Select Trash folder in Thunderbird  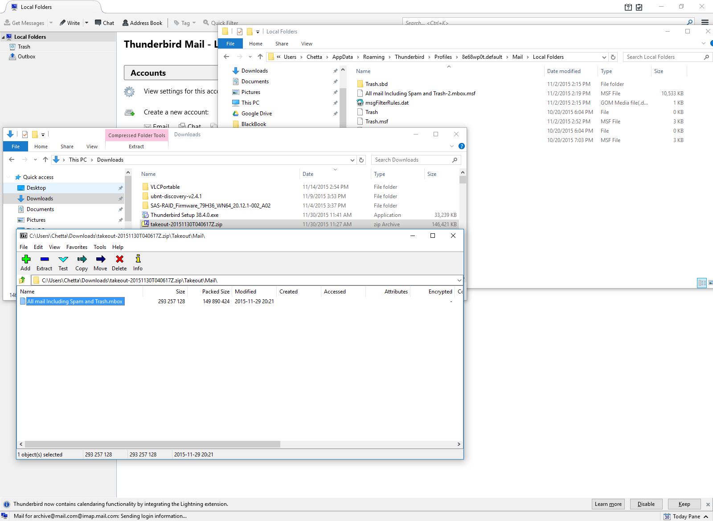[x=24, y=47]
